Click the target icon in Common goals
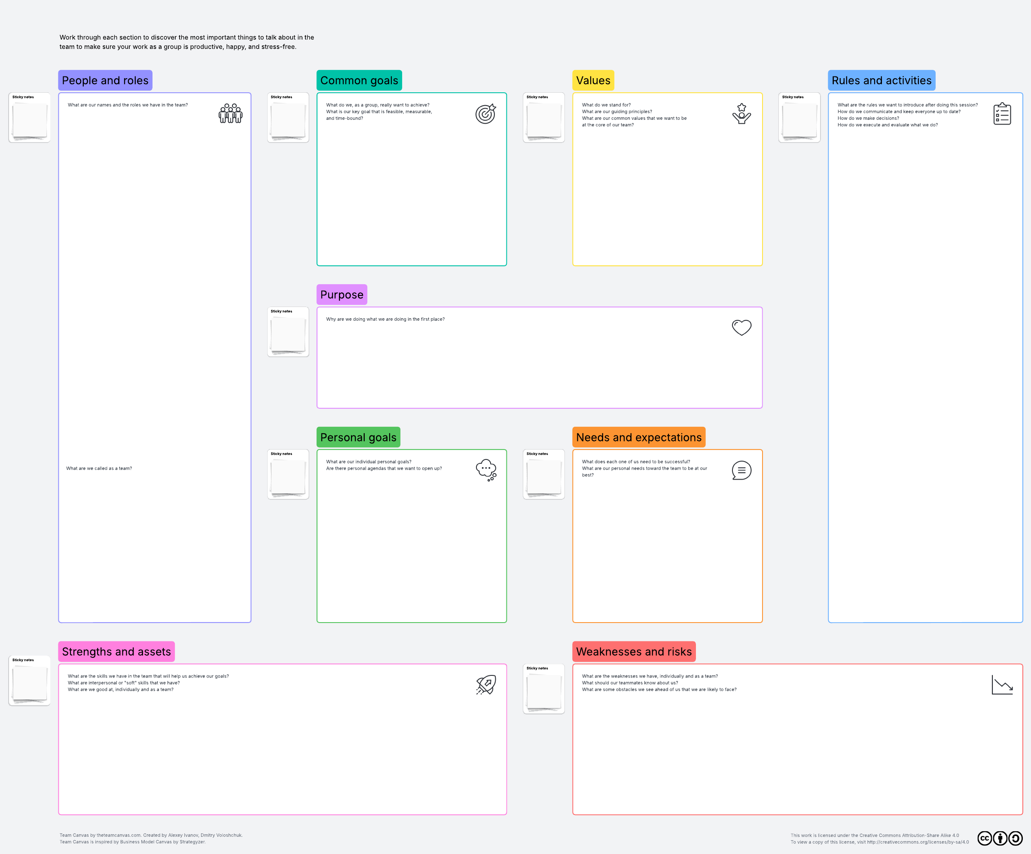This screenshot has width=1031, height=854. pyautogui.click(x=485, y=114)
